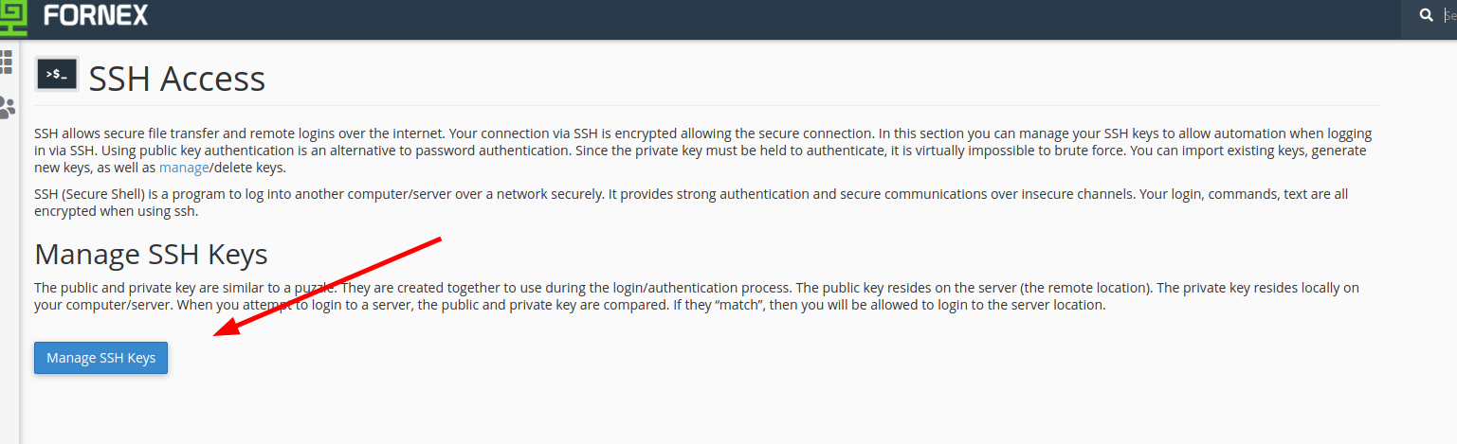Click the paragraph starting "SSH allows secure"
The height and width of the screenshot is (444, 1457).
pos(703,151)
